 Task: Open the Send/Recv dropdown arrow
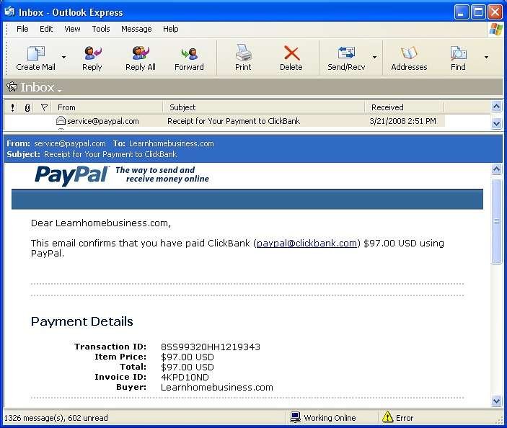pos(374,58)
